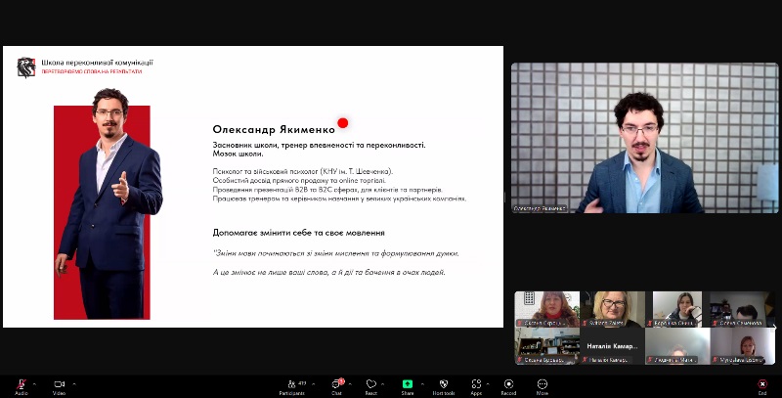Expand the share options arrow beside Share
This screenshot has width=782, height=398.
click(422, 384)
